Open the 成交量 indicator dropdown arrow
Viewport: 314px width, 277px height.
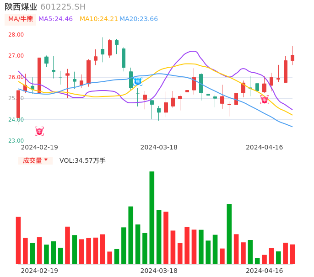pos(46,160)
